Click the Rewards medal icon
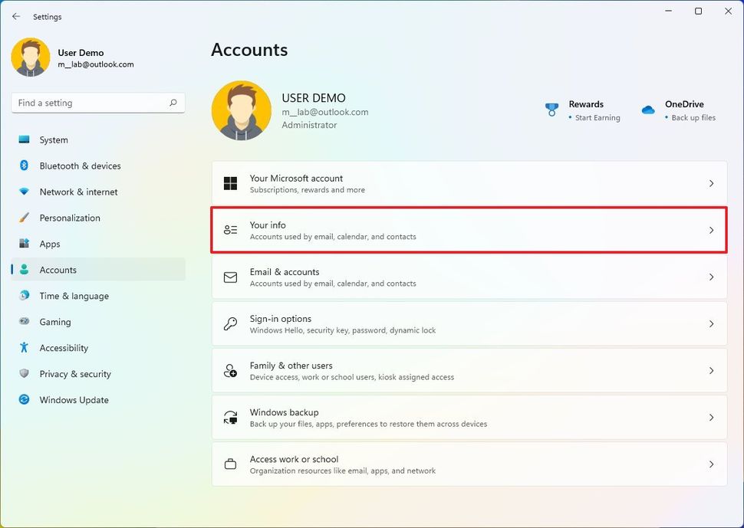 pos(551,110)
